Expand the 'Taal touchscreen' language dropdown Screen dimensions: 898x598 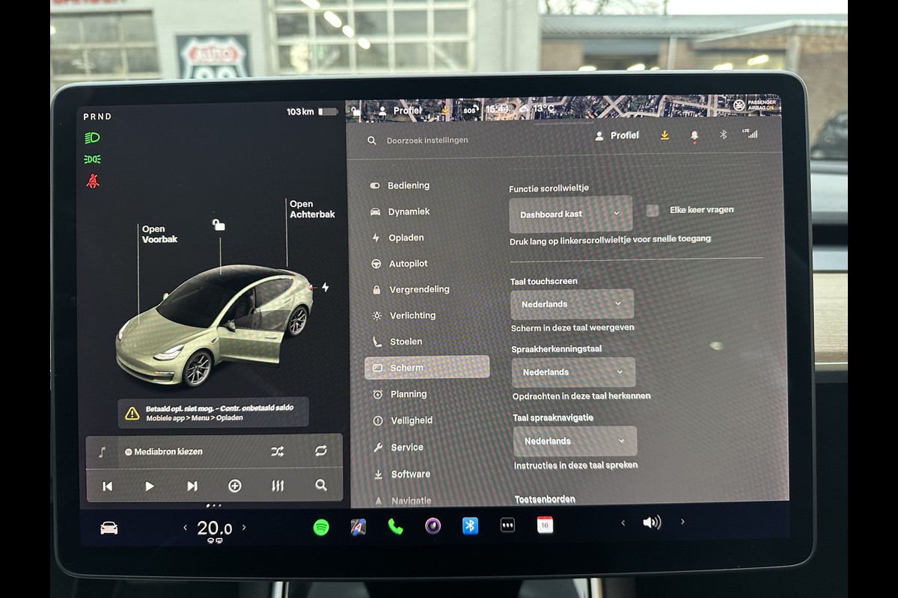click(572, 304)
